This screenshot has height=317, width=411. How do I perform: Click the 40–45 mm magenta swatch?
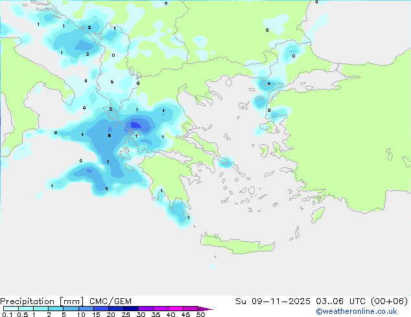176,309
